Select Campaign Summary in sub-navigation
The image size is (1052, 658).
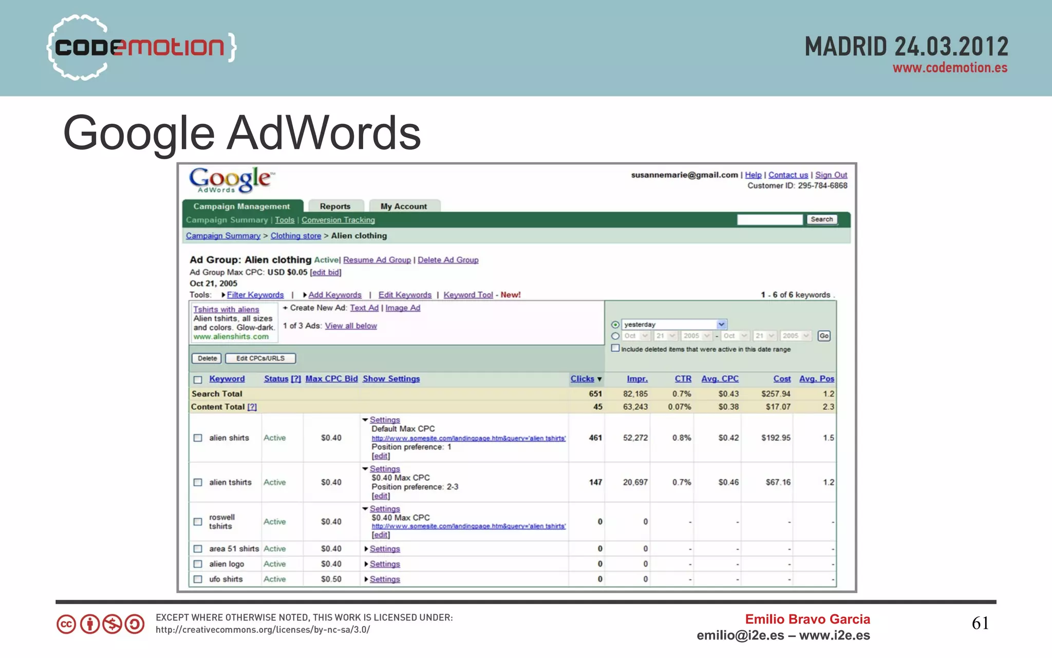(227, 220)
